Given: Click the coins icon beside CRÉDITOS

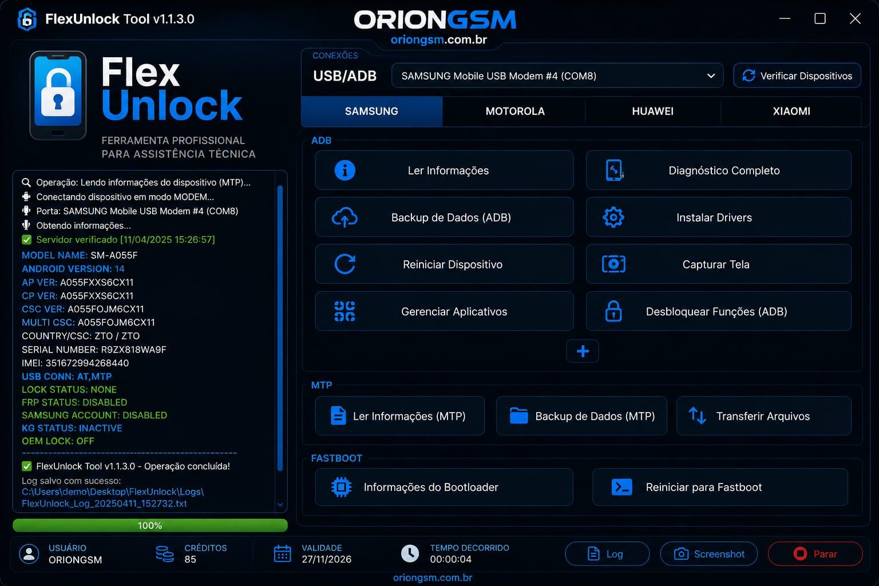Looking at the screenshot, I should tap(165, 553).
